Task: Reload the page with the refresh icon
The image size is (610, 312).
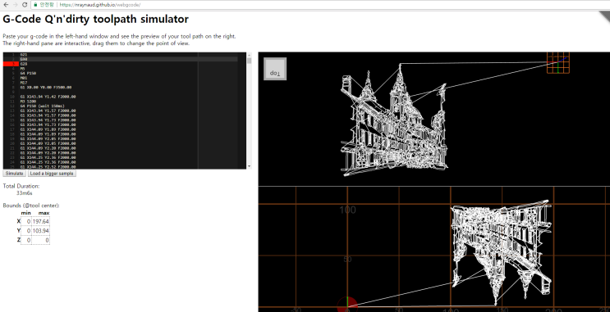Action: [x=25, y=5]
